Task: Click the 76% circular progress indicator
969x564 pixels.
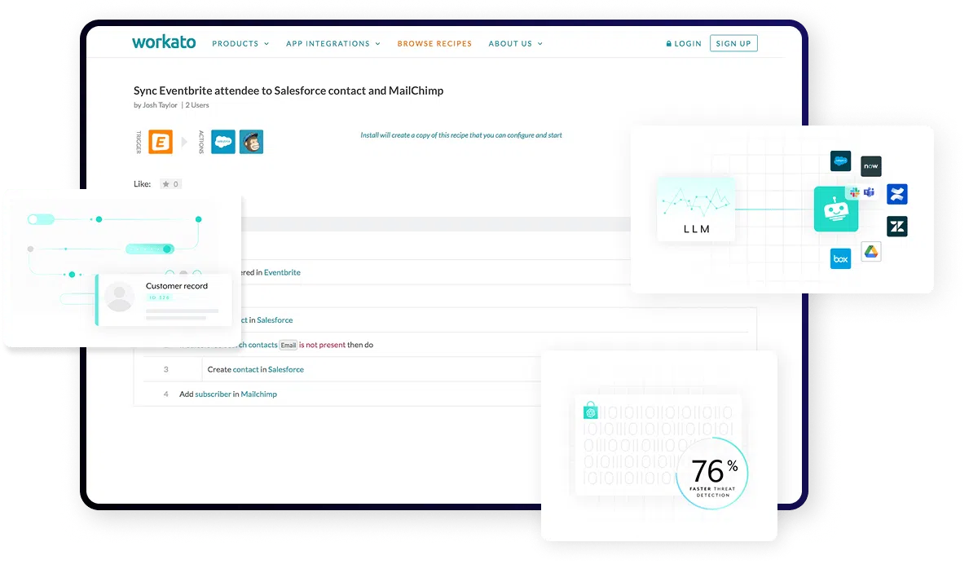Action: point(712,474)
